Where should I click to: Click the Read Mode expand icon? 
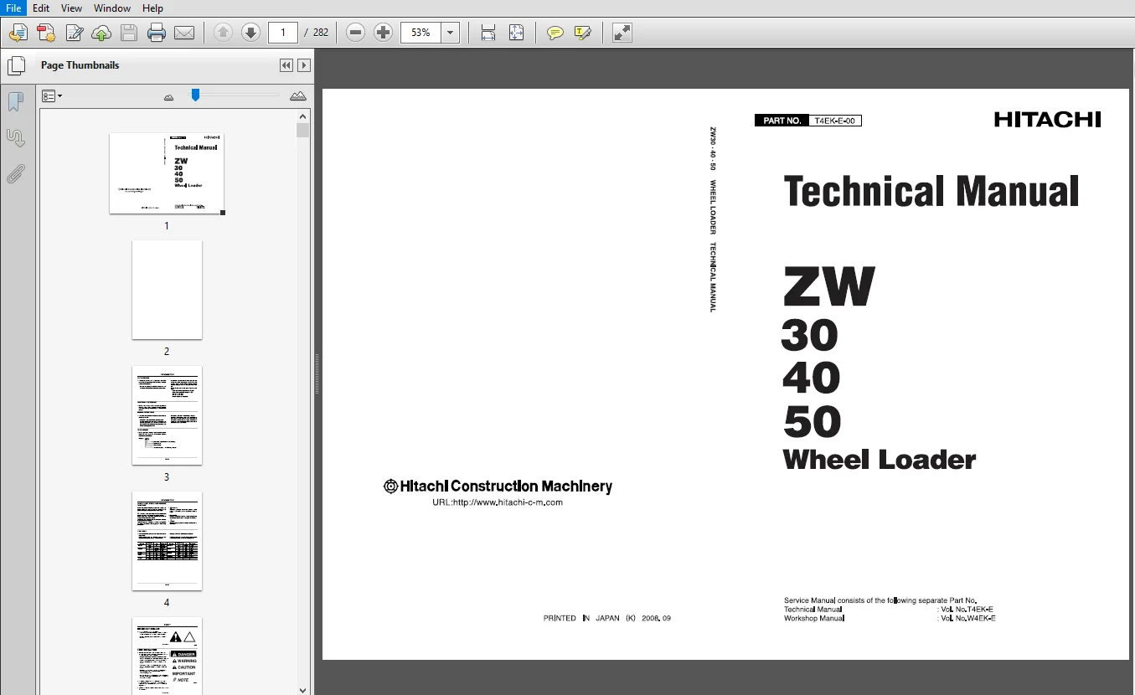pyautogui.click(x=622, y=33)
